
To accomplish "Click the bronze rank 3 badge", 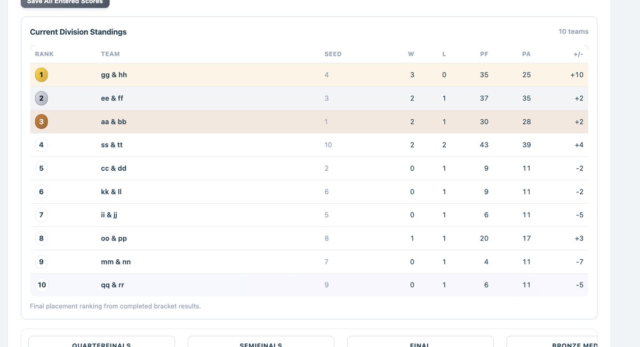I will pyautogui.click(x=42, y=122).
